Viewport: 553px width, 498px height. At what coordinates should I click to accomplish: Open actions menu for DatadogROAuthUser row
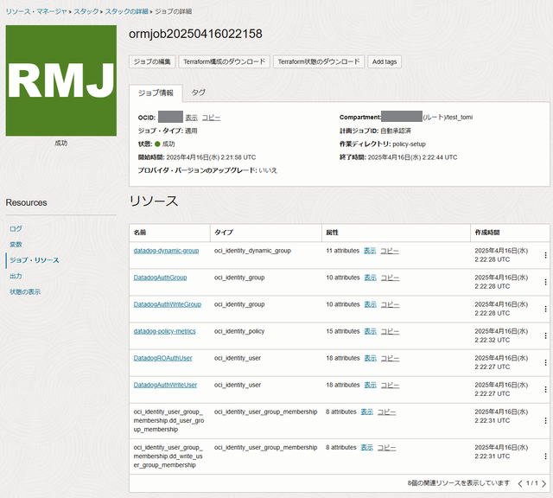pyautogui.click(x=545, y=362)
